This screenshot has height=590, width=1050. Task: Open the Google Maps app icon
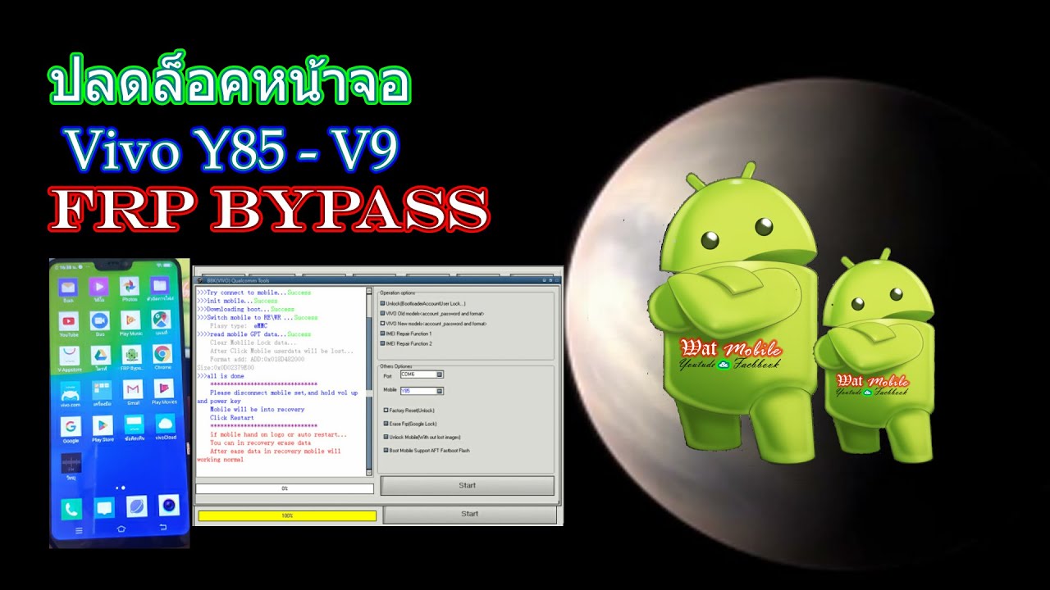pyautogui.click(x=162, y=320)
